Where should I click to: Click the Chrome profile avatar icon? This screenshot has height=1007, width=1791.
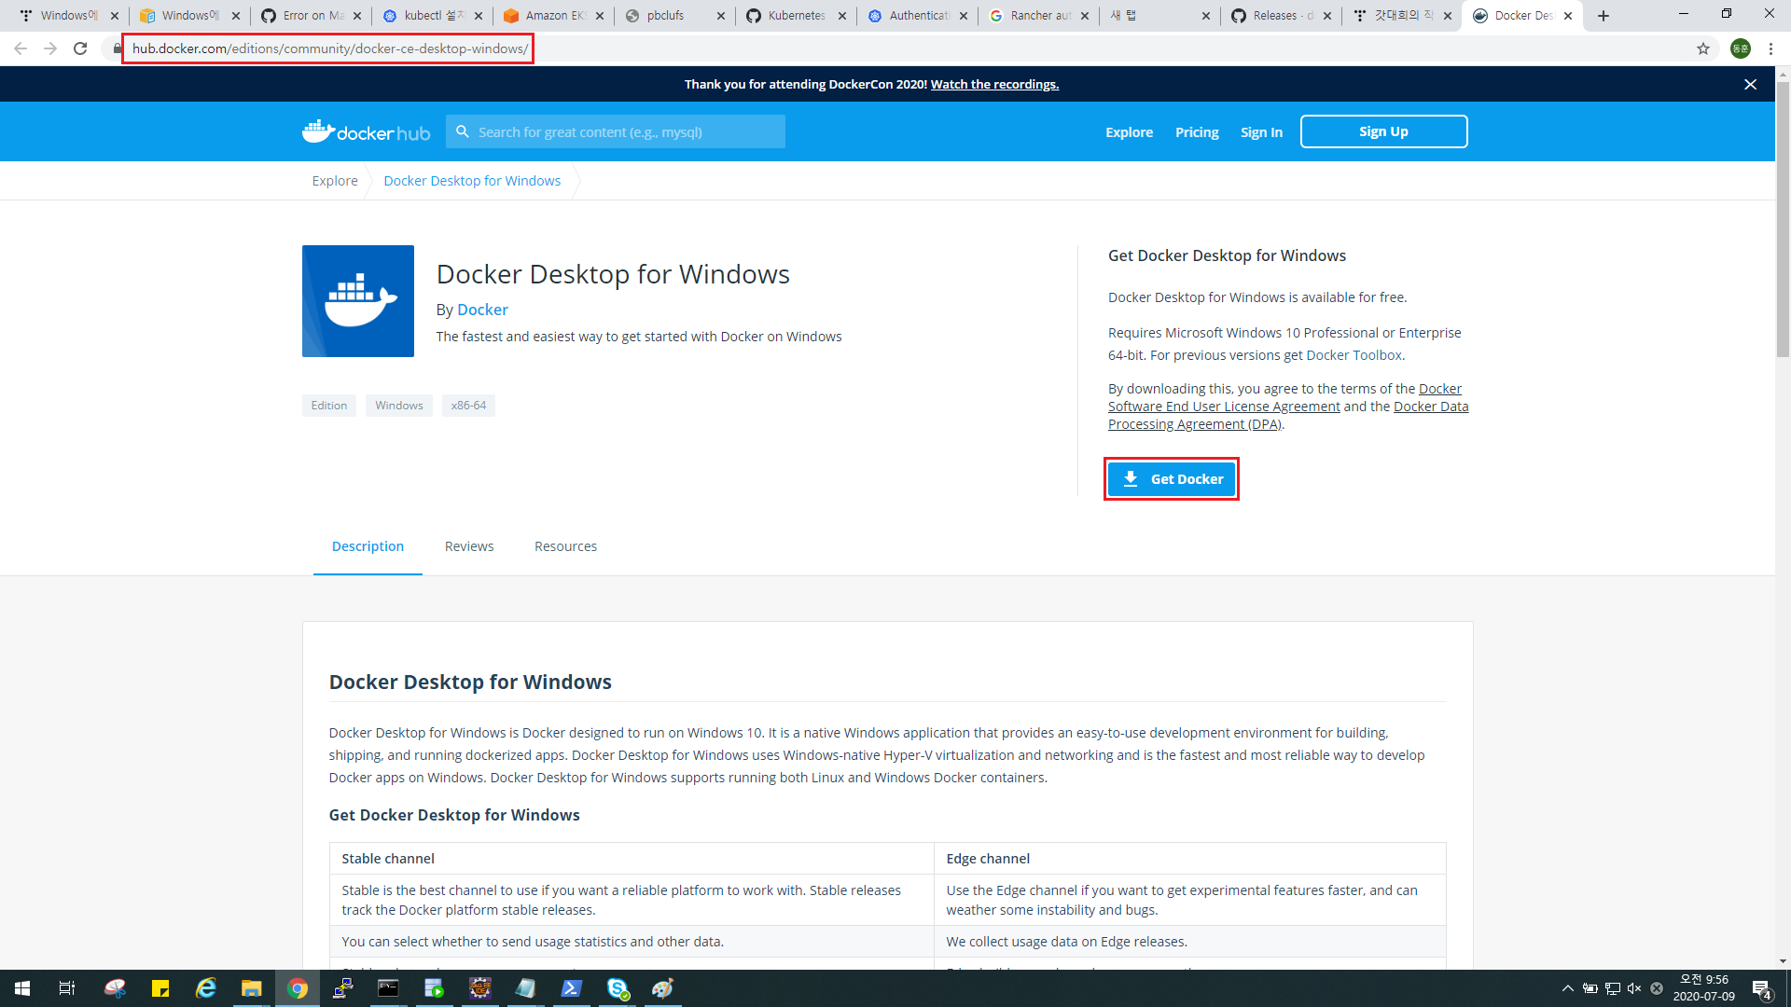(x=1740, y=48)
